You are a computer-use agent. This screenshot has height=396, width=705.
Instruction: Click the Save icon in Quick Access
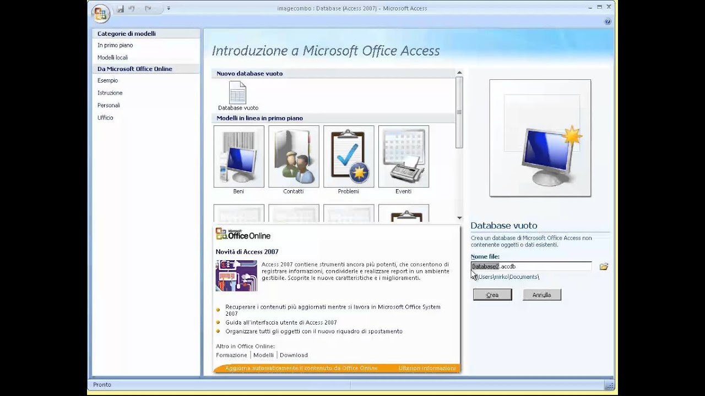point(120,9)
